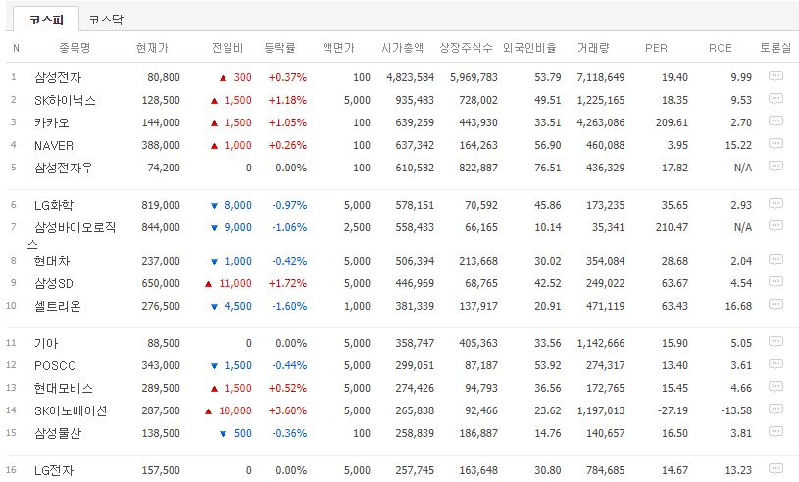Viewport: 799px width, 482px height.
Task: Select 삼성SDI change amount 11,000
Action: 235,283
